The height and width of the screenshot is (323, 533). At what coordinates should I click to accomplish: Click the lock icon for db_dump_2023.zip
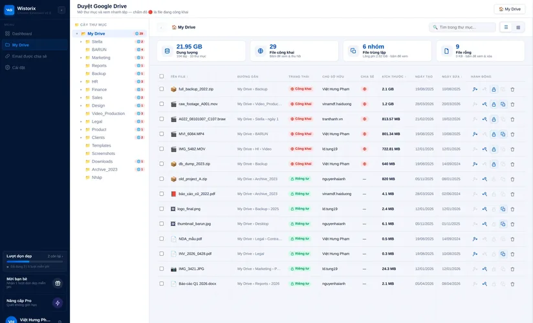494,164
